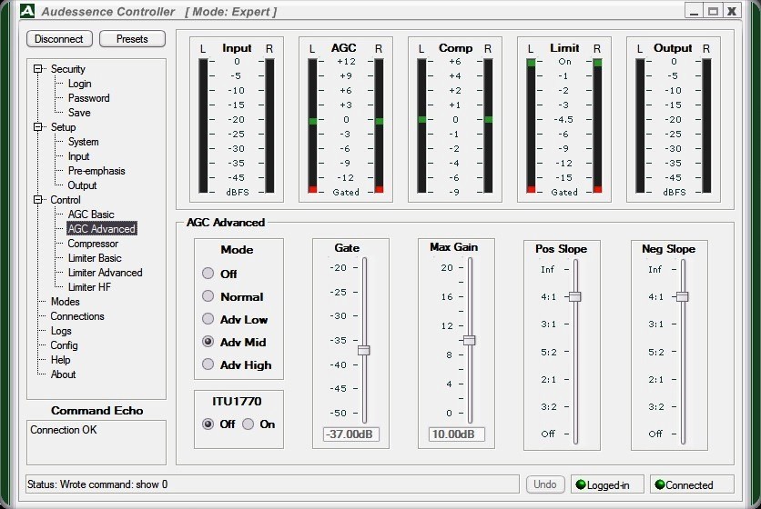This screenshot has height=509, width=761.
Task: Turn ITU1770 On
Action: 248,424
